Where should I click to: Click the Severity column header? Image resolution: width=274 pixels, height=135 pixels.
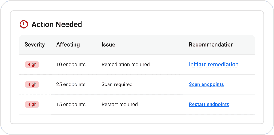click(x=35, y=45)
